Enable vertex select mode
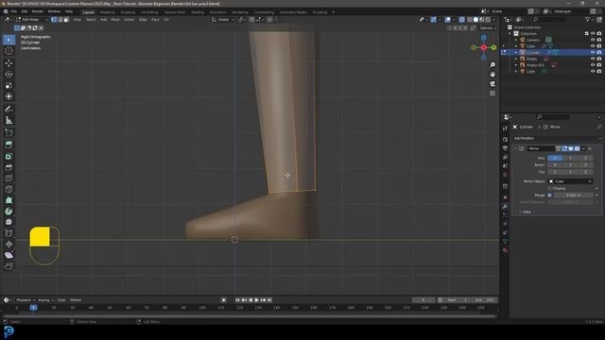The width and height of the screenshot is (605, 340). pos(54,19)
